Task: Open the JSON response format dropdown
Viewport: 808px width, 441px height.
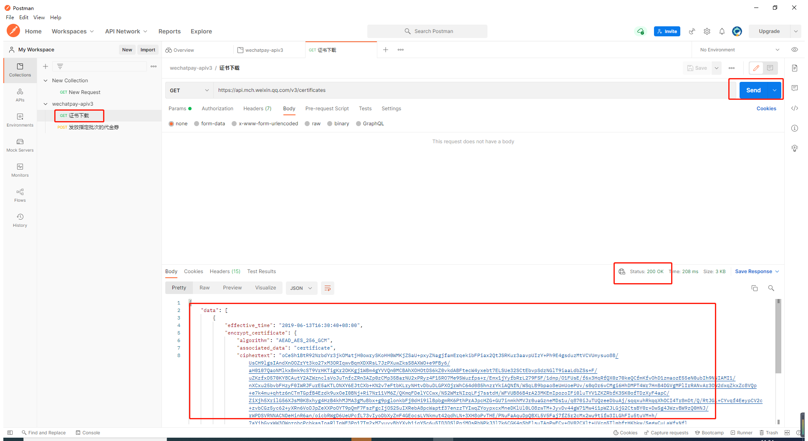Action: click(301, 288)
